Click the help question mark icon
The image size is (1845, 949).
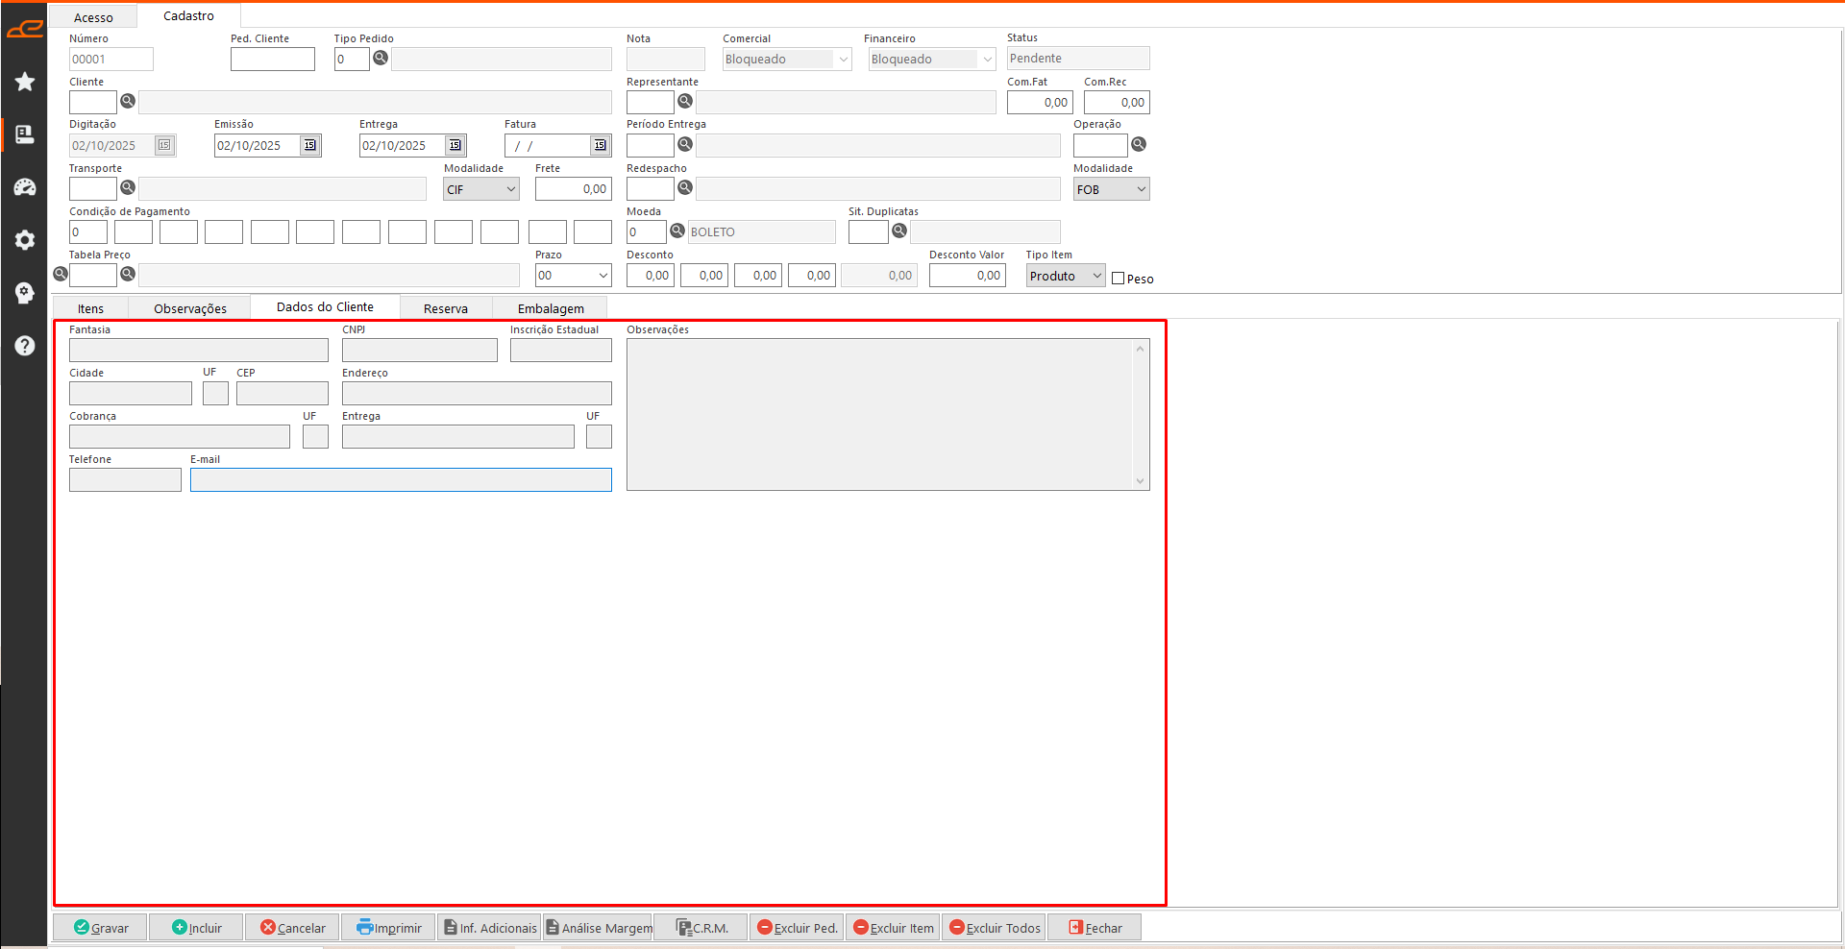coord(25,346)
